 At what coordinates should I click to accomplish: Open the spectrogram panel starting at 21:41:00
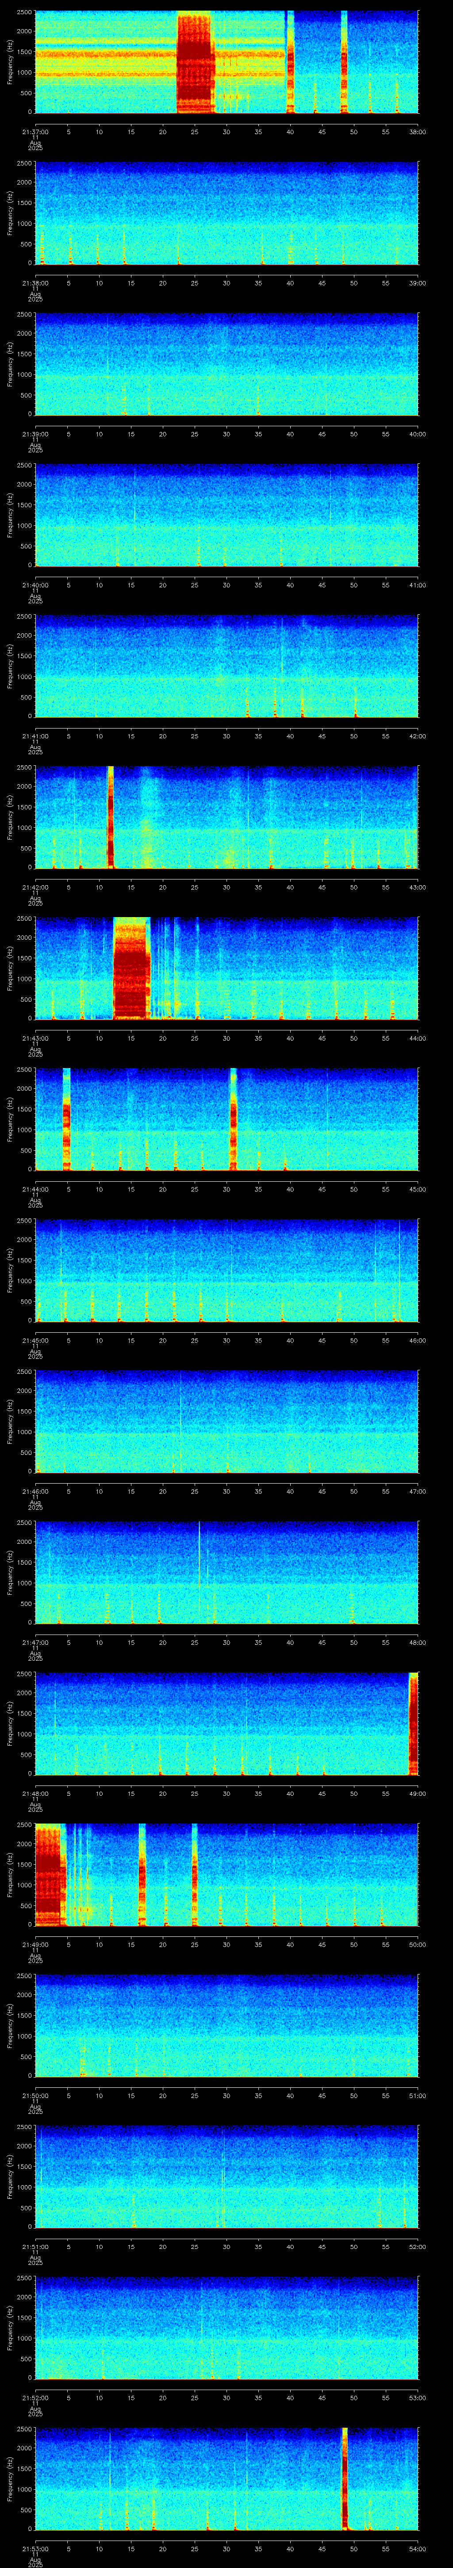[x=226, y=666]
